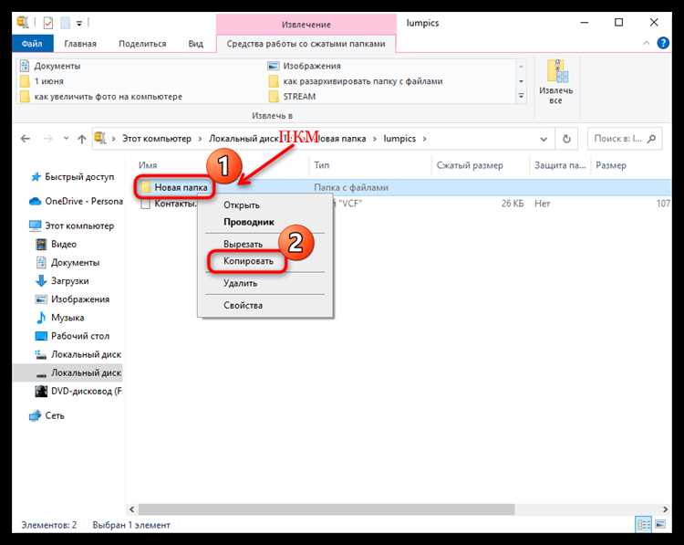Go back with the left arrow

(26, 139)
